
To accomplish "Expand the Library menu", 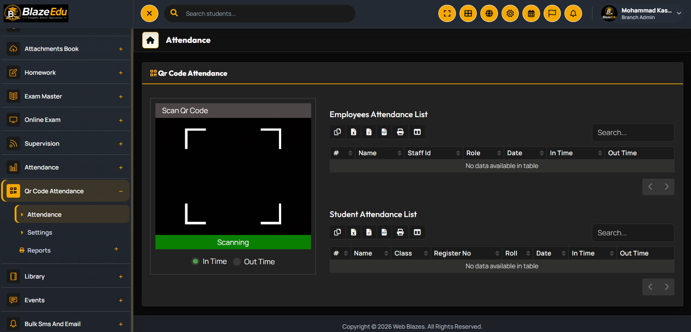I will (65, 276).
